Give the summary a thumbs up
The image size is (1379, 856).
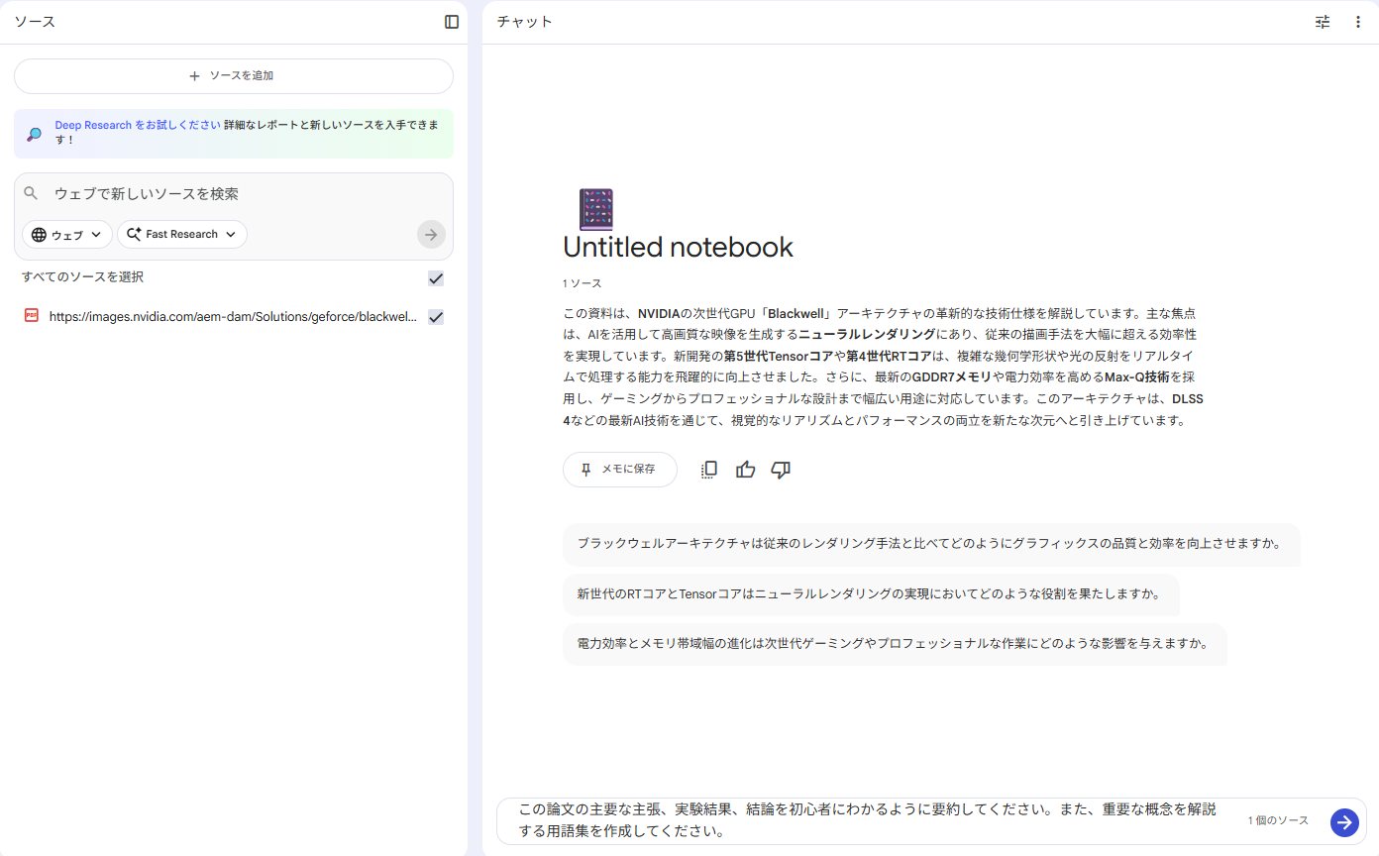[x=746, y=470]
